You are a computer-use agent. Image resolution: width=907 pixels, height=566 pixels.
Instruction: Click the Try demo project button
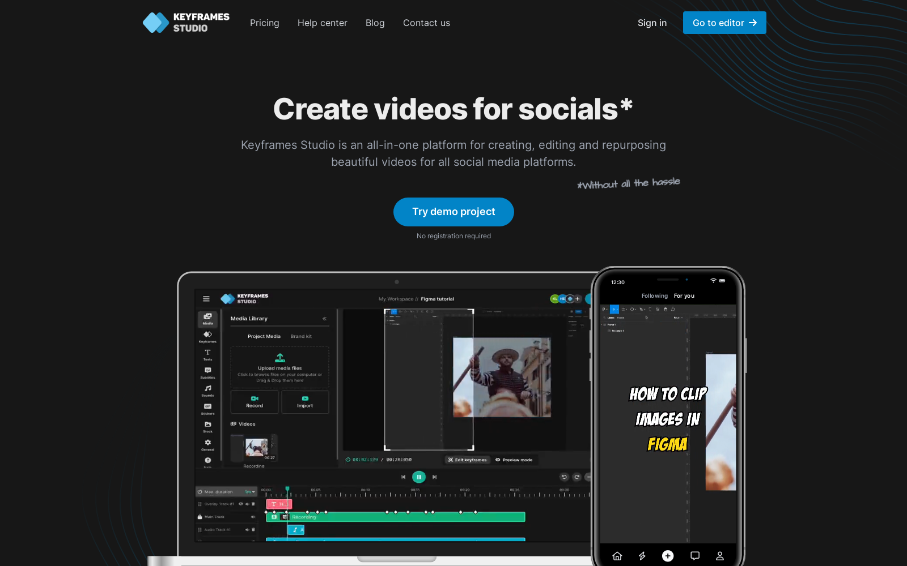coord(453,212)
